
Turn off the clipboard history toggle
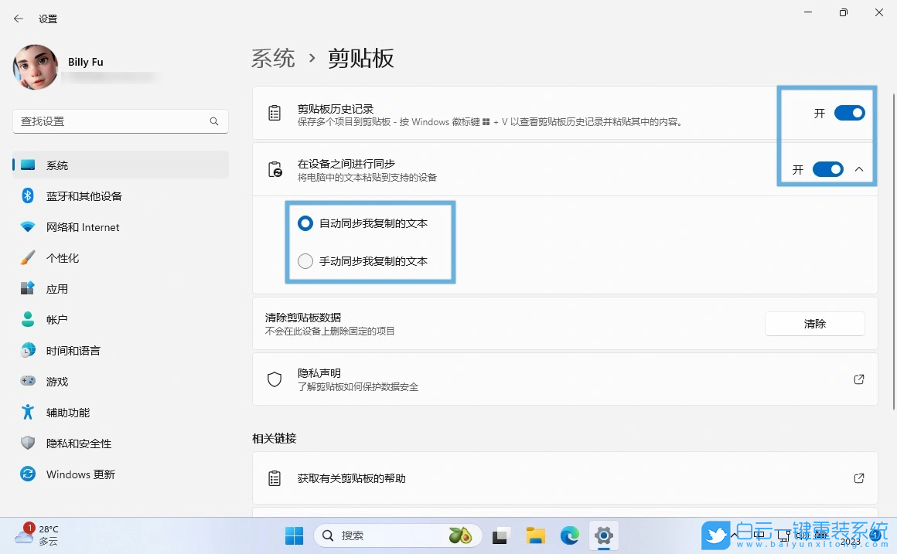[849, 112]
